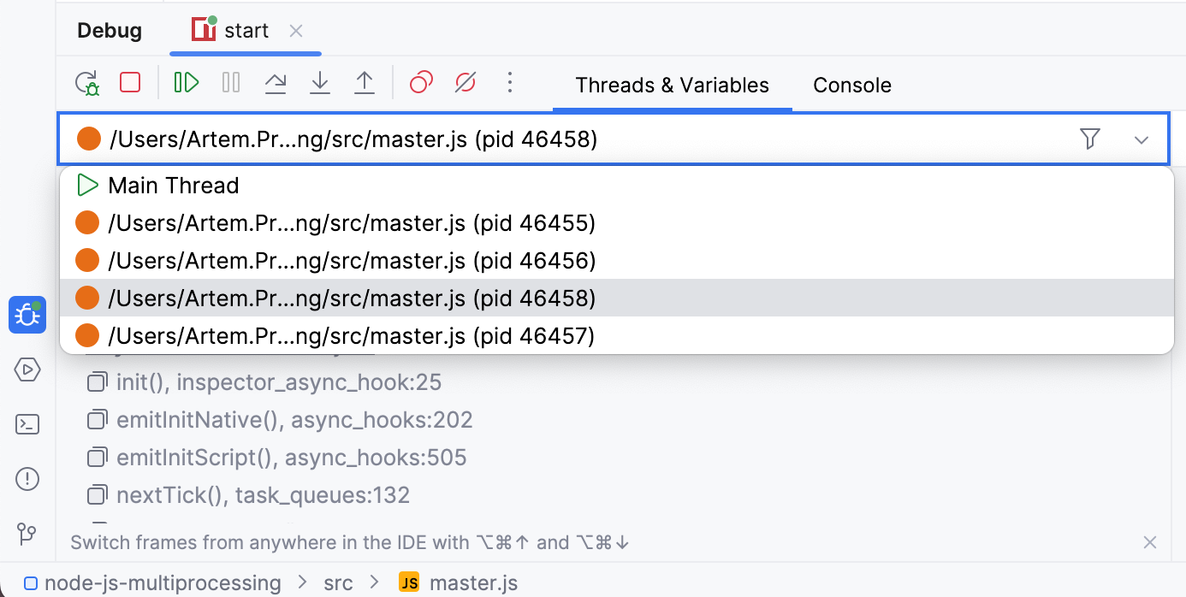Dismiss the switch frames hint message
The height and width of the screenshot is (597, 1186).
[1150, 542]
